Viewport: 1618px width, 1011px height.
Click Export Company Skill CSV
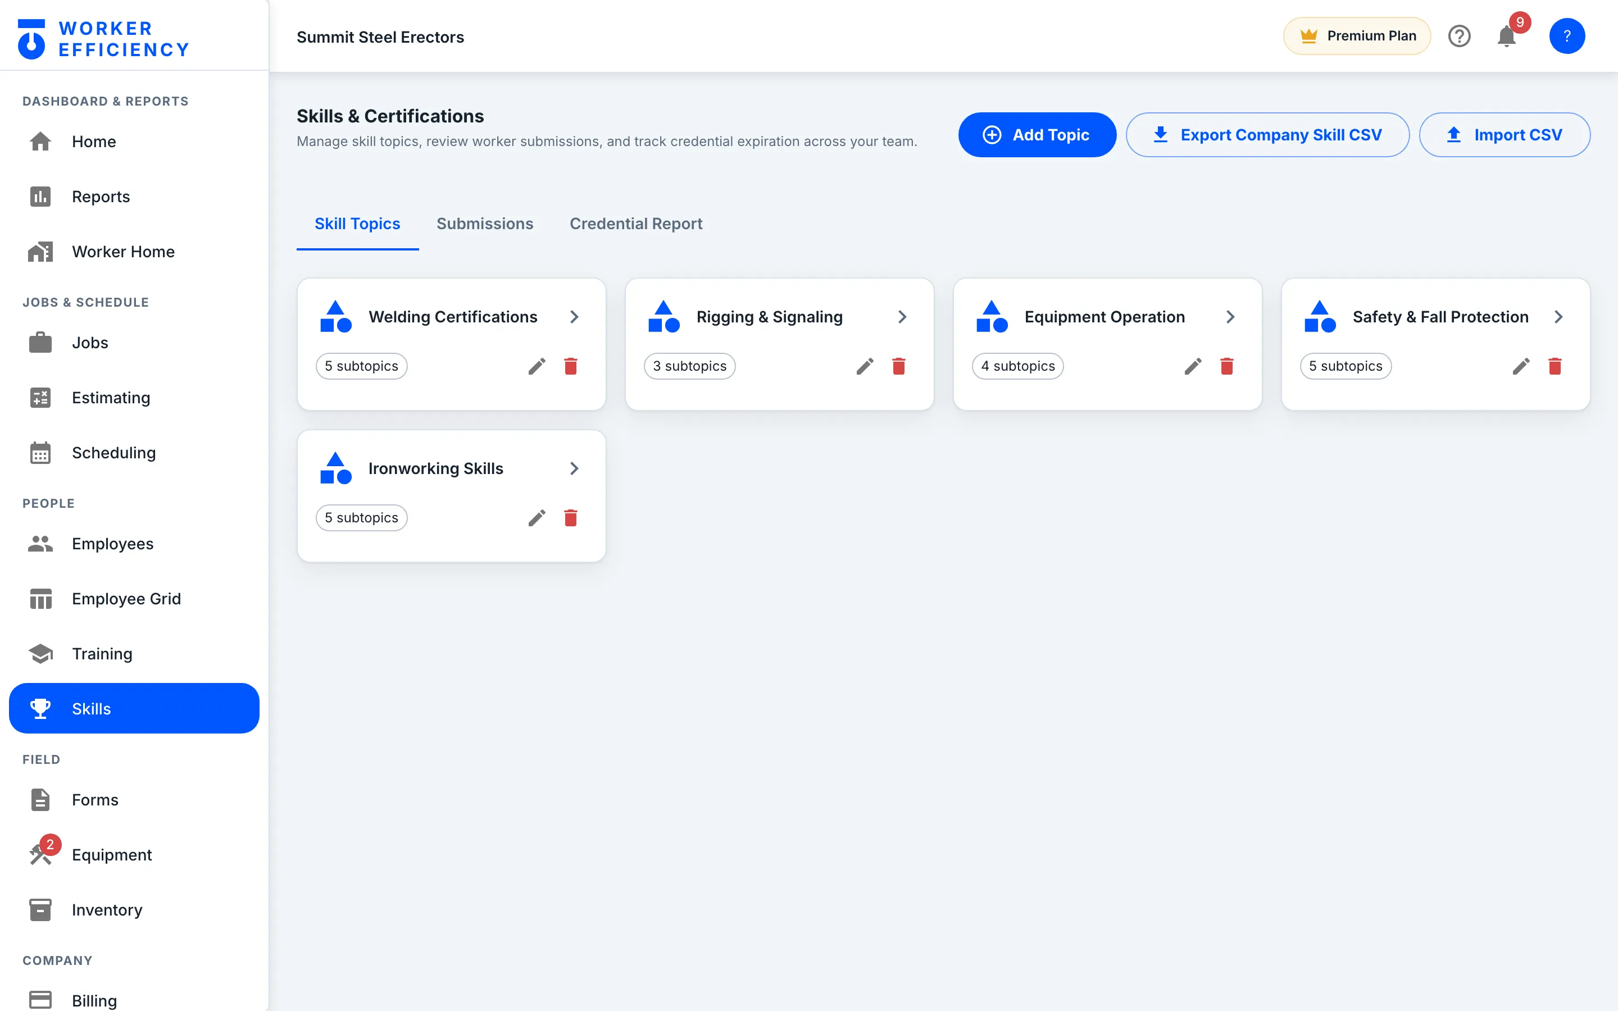pos(1267,135)
